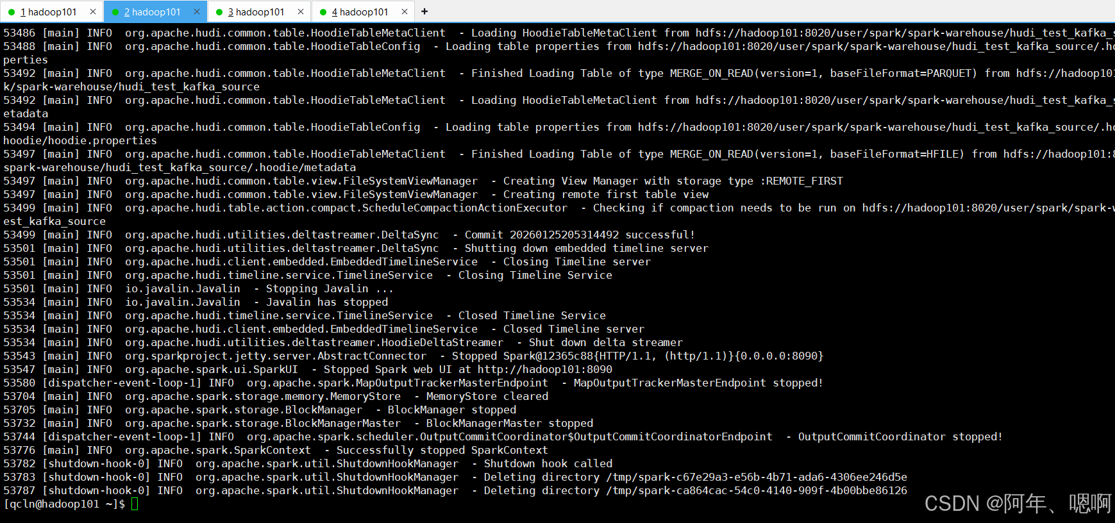This screenshot has height=523, width=1115.
Task: Click 'Commit 20260125205314492 successful!' log text
Action: click(x=580, y=235)
